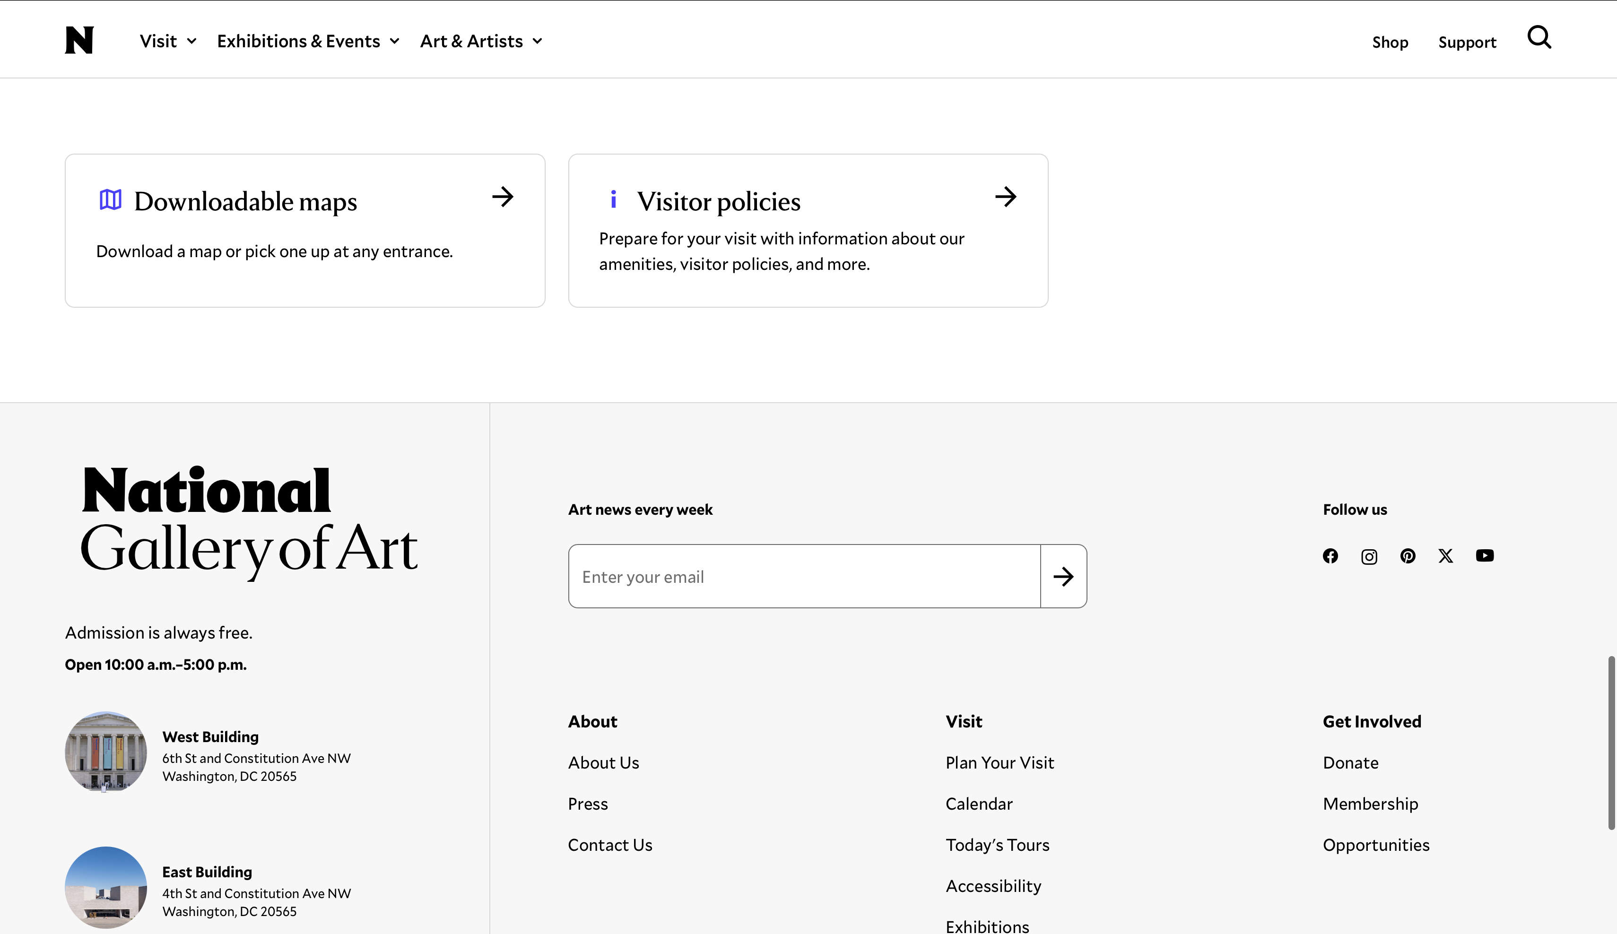Click the Enter your email field
Viewport: 1617px width, 934px height.
click(805, 576)
